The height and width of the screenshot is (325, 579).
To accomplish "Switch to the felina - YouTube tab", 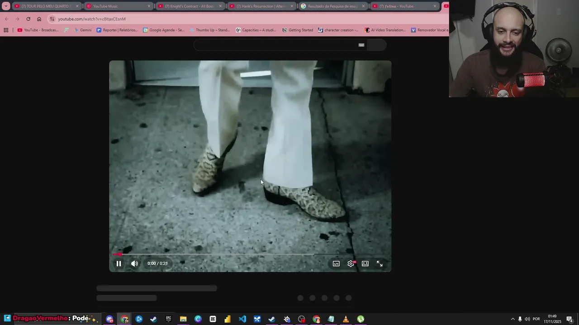I will tap(404, 6).
